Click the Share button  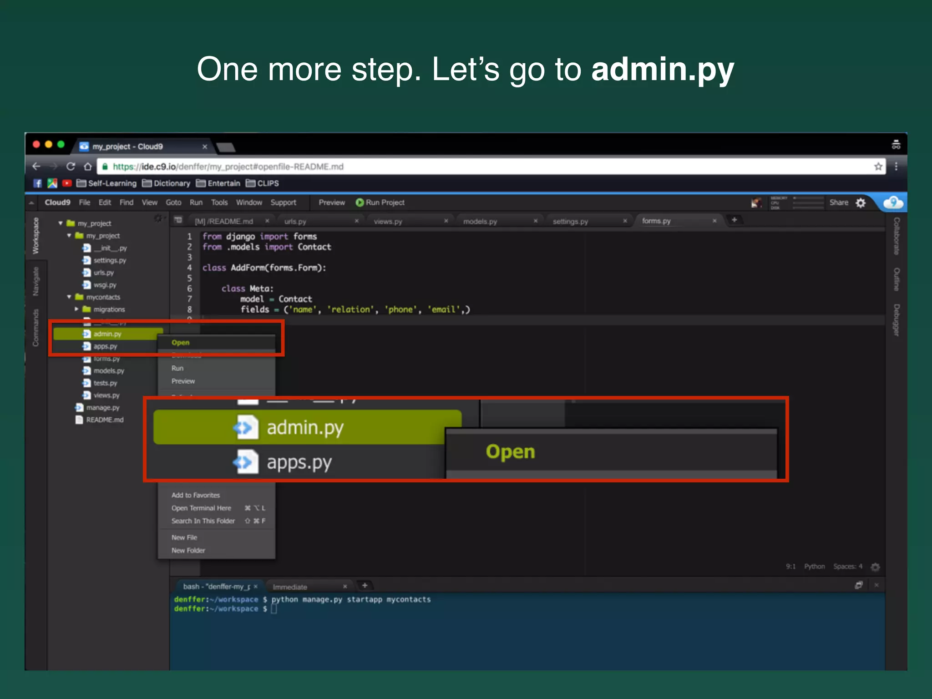[x=838, y=203]
